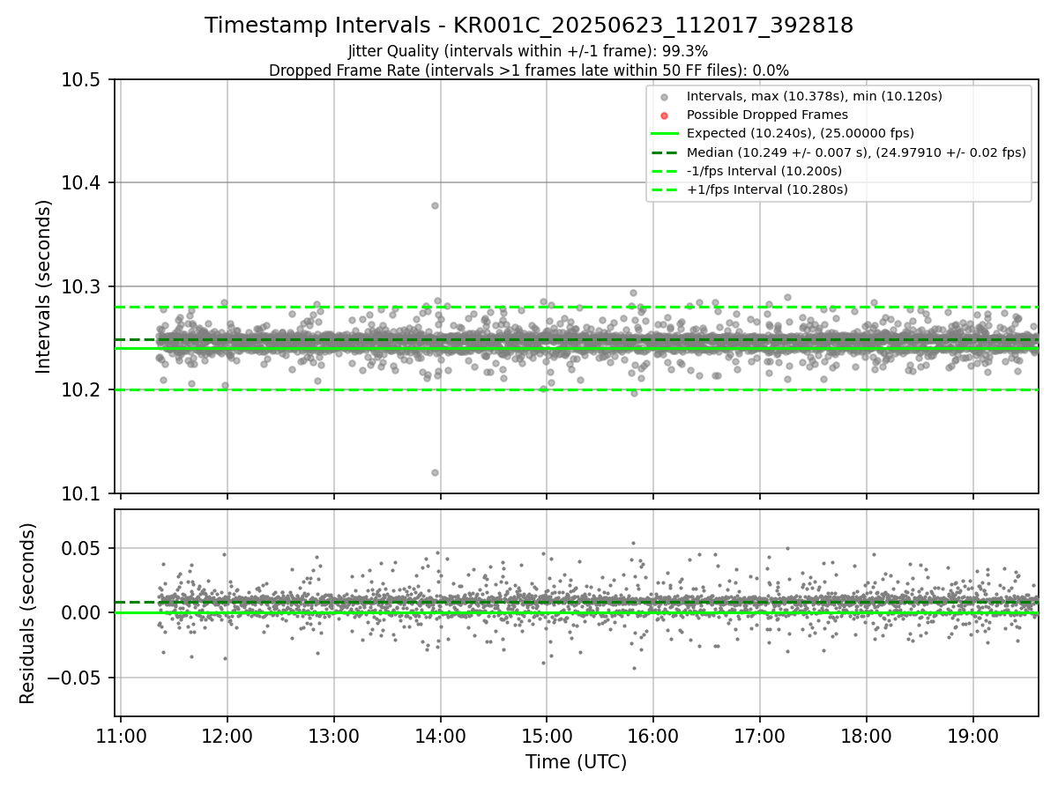The image size is (1058, 793).
Task: Click the red dot marker for Possible Dropped Frames
Action: 665,115
